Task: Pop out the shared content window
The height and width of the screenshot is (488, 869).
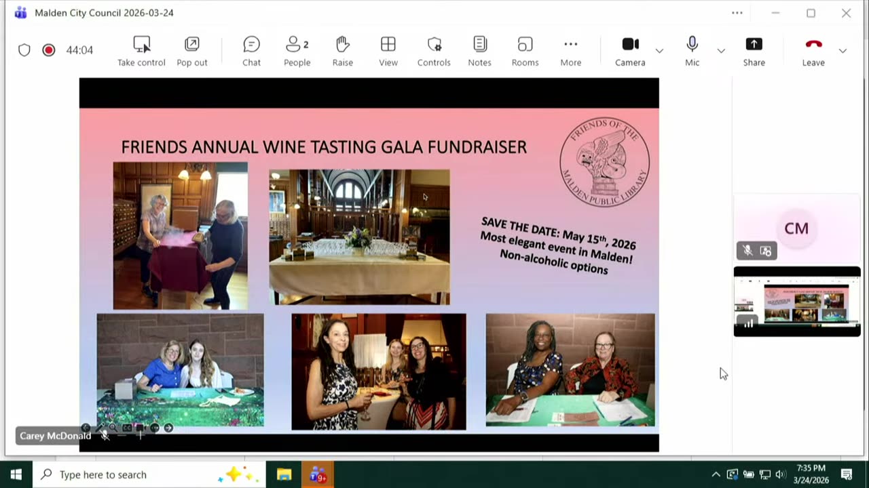Action: [x=192, y=52]
